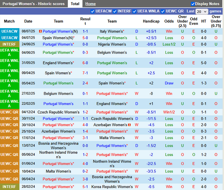Open the Last 20 games dropdown

[x=202, y=11]
